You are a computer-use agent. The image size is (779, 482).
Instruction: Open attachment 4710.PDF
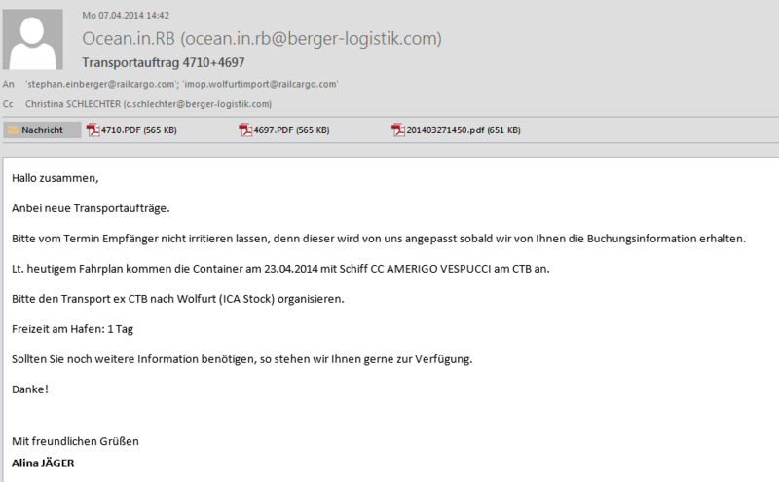tap(132, 130)
